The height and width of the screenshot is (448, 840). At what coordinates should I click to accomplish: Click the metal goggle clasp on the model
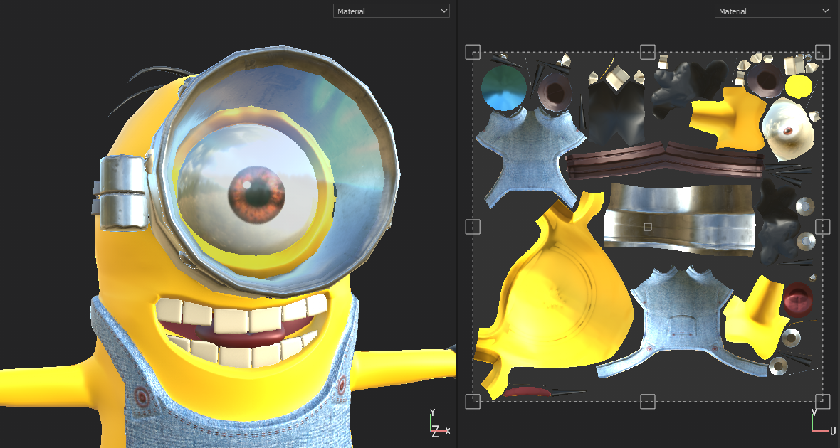(122, 193)
